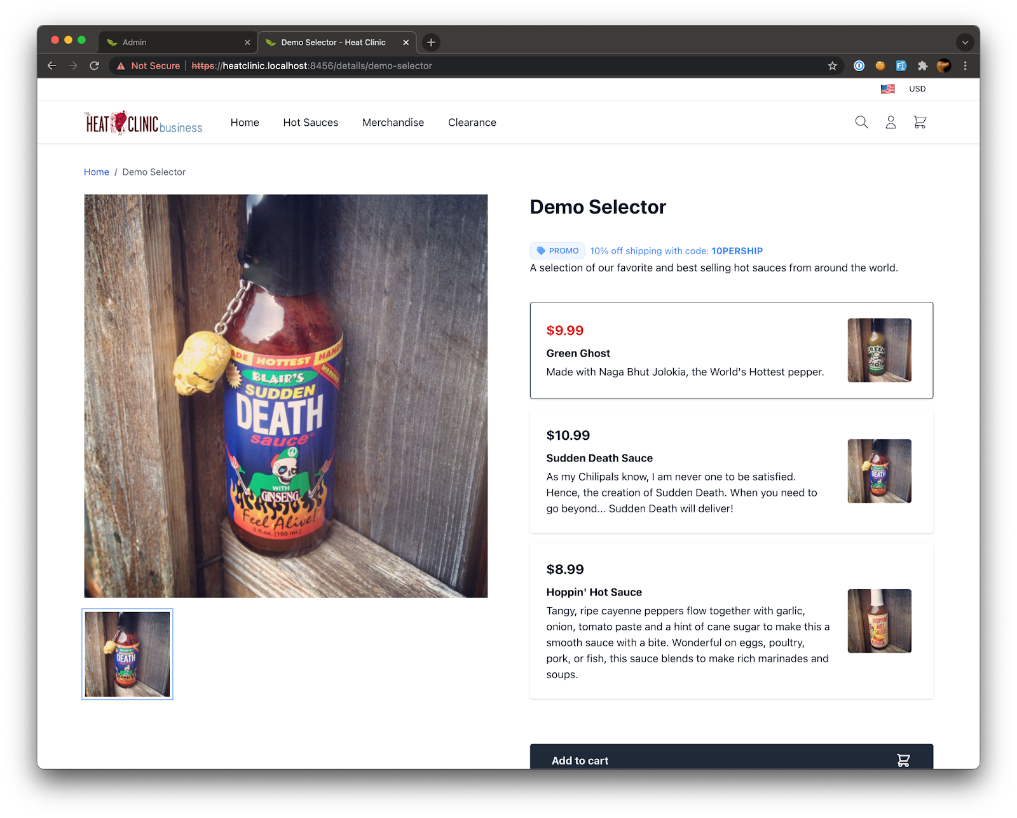Viewport: 1017px width, 818px height.
Task: Click Add to cart button
Action: tap(732, 757)
